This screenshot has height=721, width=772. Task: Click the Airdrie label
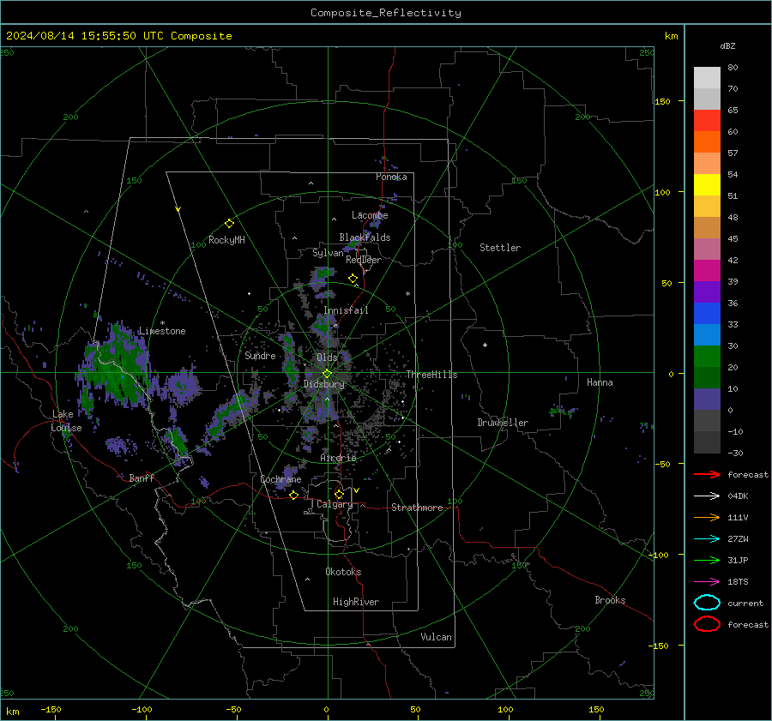338,458
